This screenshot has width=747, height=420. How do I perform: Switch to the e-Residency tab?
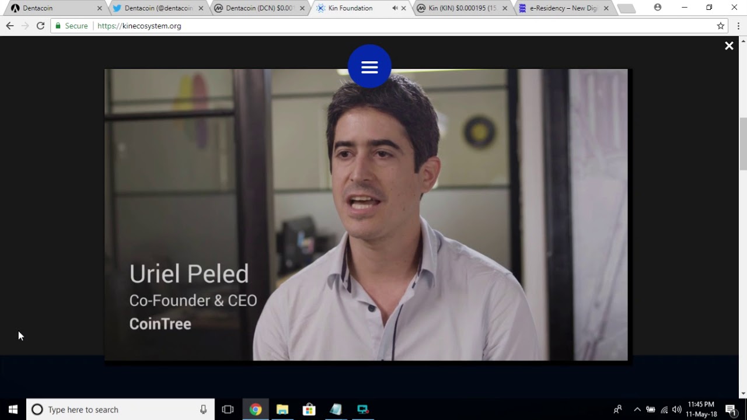tap(564, 8)
